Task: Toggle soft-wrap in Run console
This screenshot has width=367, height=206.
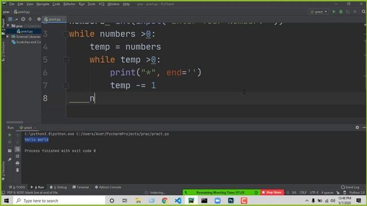Action: click(x=18, y=149)
